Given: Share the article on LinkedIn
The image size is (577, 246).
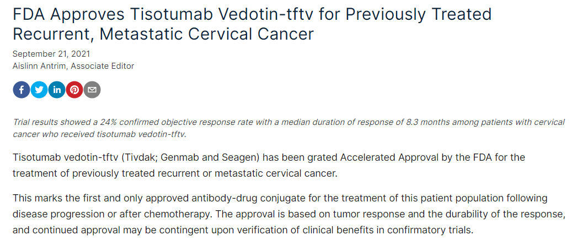Looking at the screenshot, I should [57, 90].
